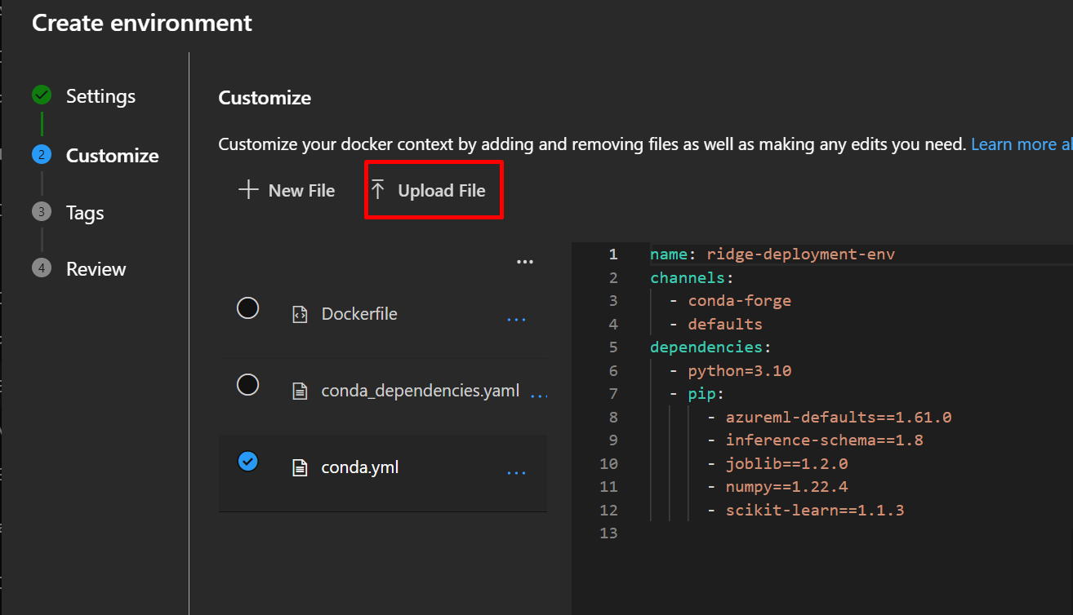Click the Upload File arrow icon
The height and width of the screenshot is (615, 1073).
tap(377, 190)
